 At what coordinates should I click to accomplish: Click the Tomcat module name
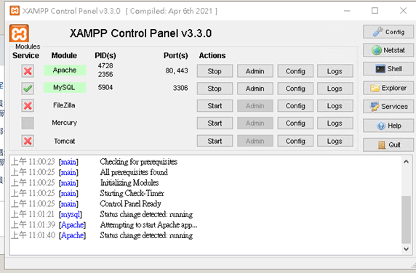[65, 141]
